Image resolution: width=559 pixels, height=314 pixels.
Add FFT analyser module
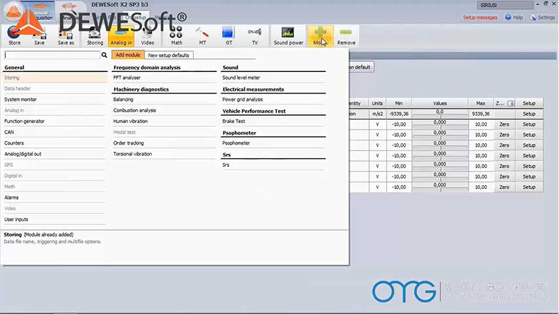[x=164, y=78]
